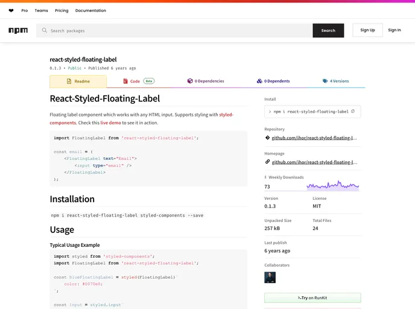Open the Pro menu item

(25, 11)
